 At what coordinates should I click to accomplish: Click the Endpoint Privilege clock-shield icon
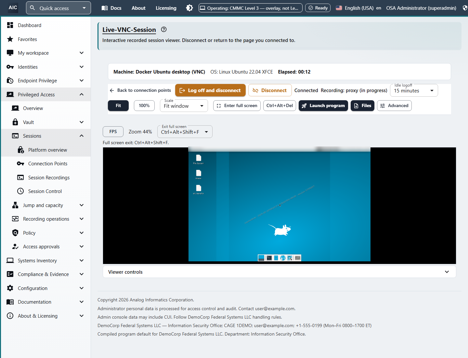(10, 80)
